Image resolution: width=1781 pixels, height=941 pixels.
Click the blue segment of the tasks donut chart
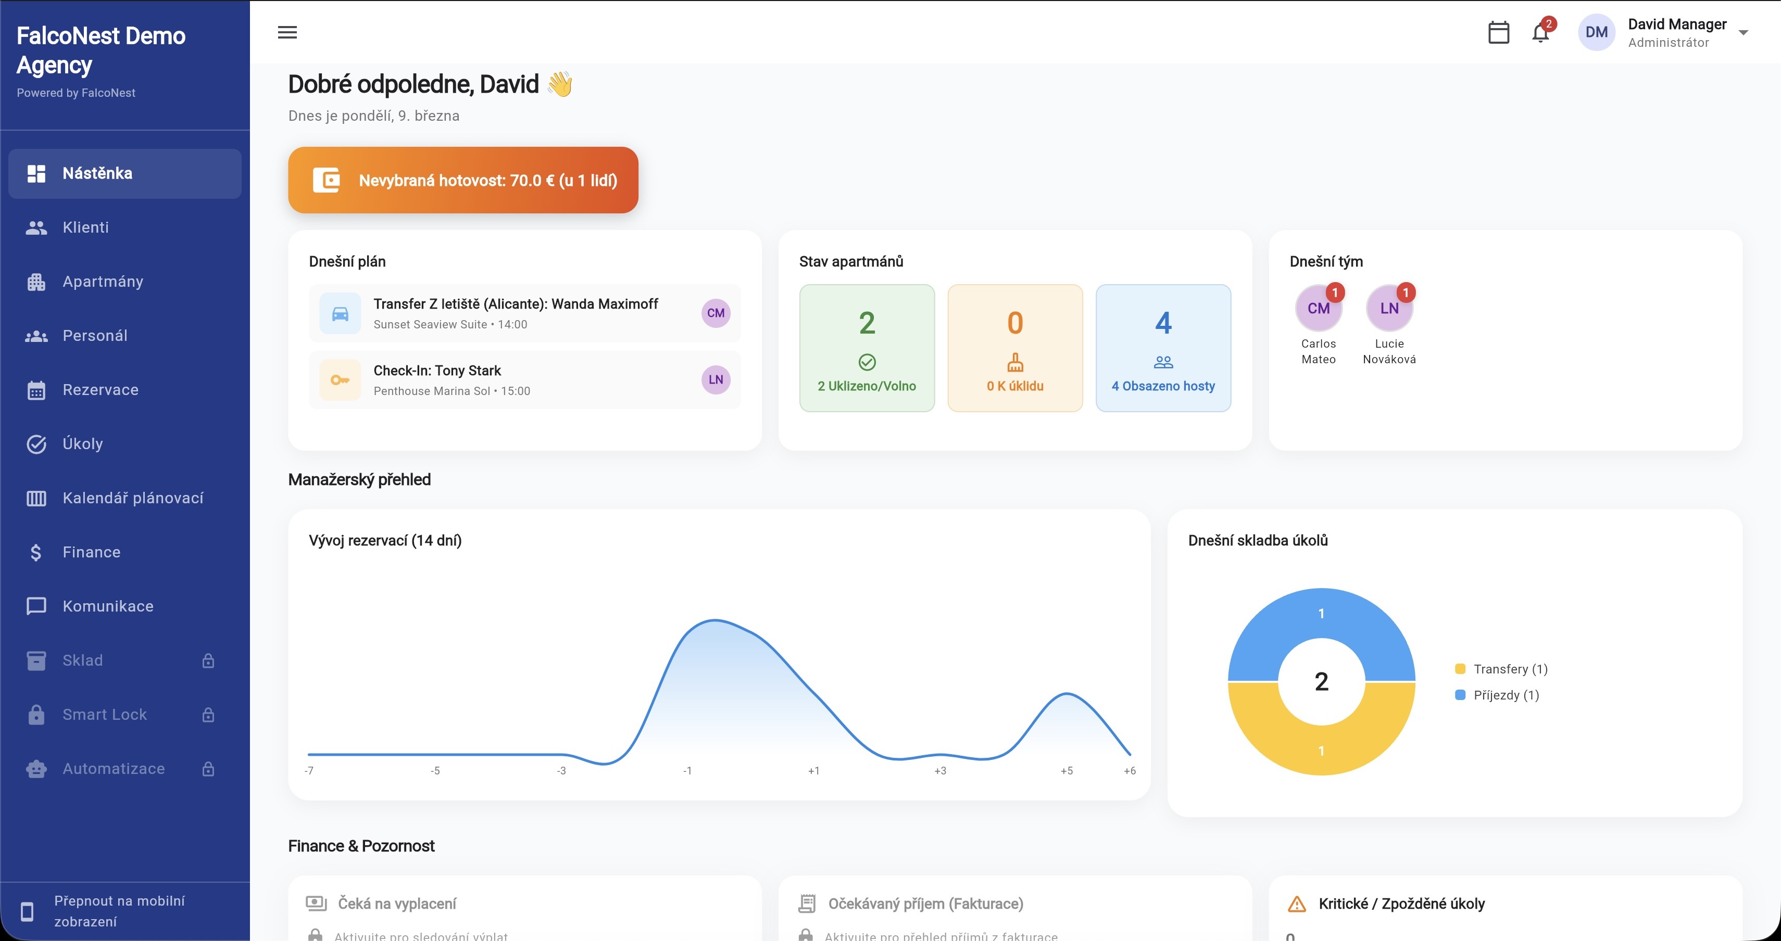(1321, 614)
